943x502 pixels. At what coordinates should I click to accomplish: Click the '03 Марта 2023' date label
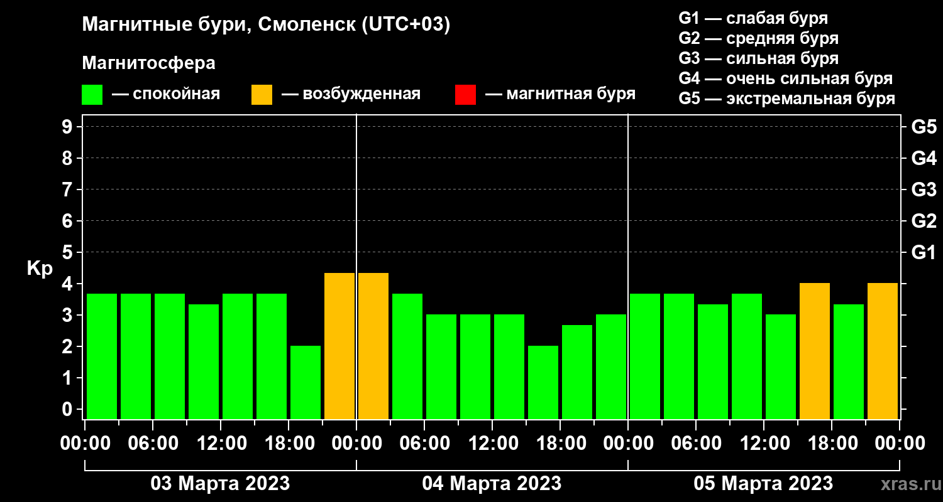tap(220, 484)
